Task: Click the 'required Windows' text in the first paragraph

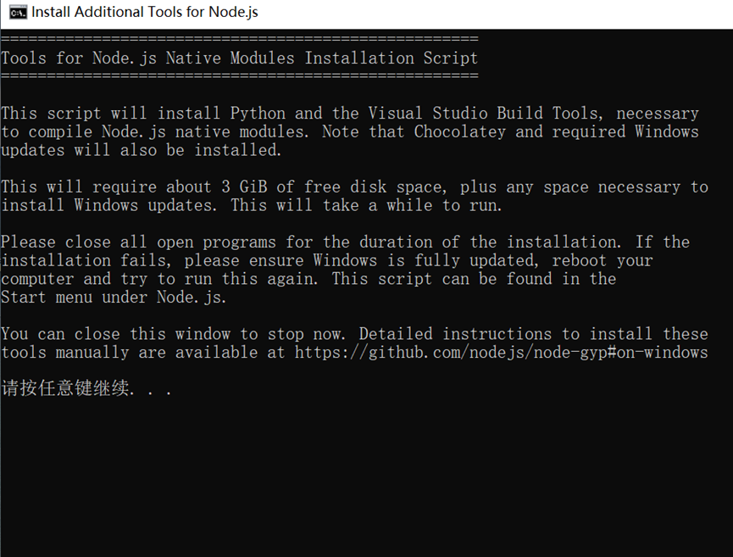Action: pyautogui.click(x=625, y=132)
